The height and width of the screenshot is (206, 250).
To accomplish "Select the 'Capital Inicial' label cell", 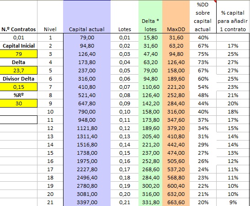I will point(18,46).
